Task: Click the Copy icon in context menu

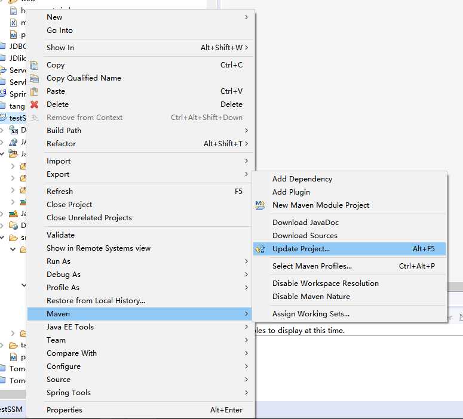Action: coord(34,65)
